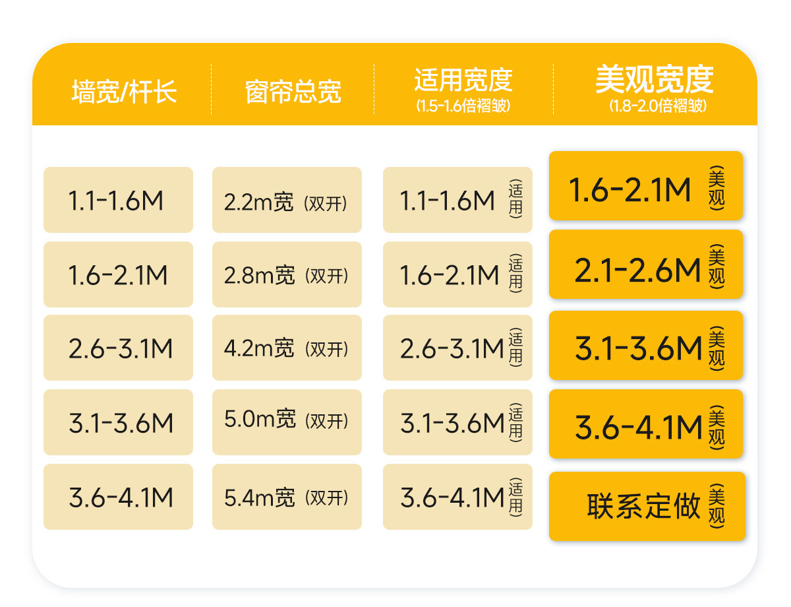Pick the 3.6-4.1M cell tagged 美观

point(646,424)
